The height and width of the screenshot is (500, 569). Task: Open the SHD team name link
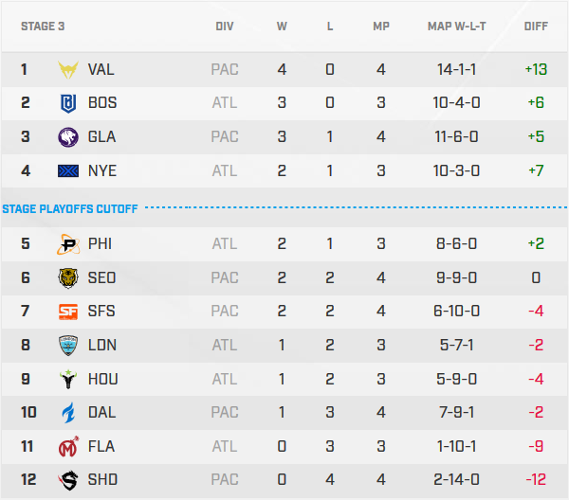tap(102, 480)
